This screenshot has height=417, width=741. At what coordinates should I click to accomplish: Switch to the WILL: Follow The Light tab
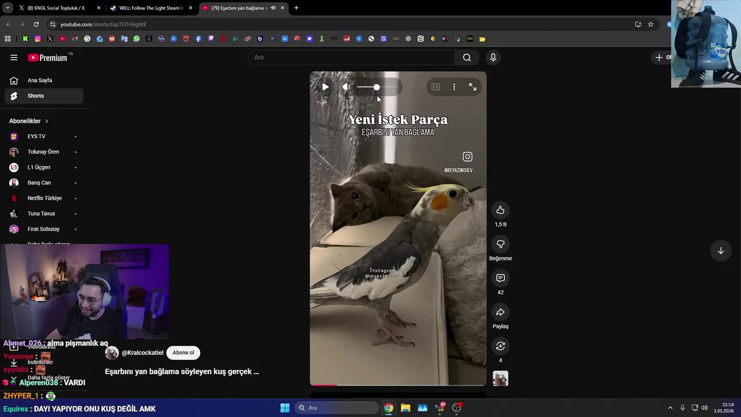point(151,8)
